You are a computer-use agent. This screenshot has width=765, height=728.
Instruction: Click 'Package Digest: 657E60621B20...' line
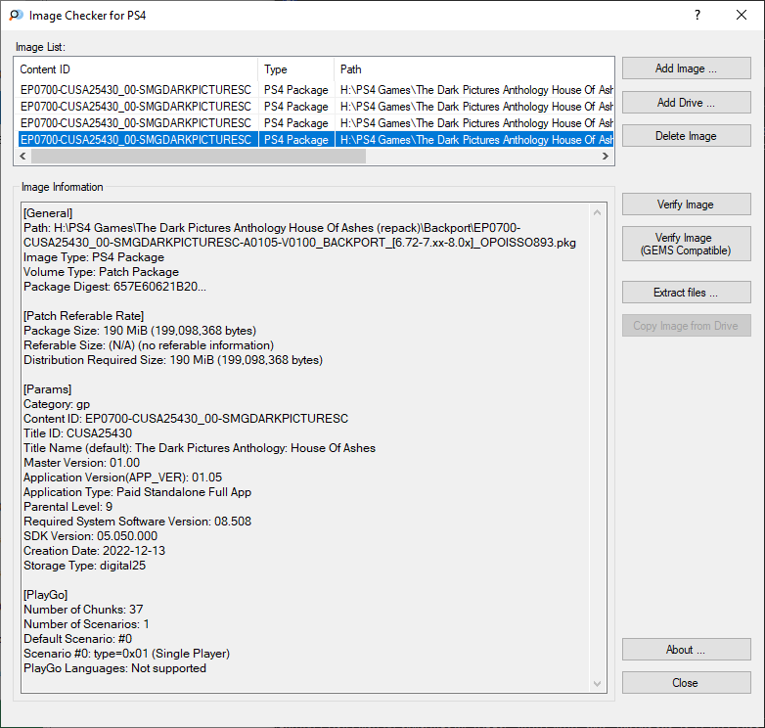click(114, 287)
